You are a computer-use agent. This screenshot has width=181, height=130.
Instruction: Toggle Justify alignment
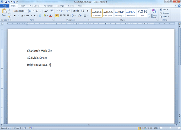68,15
